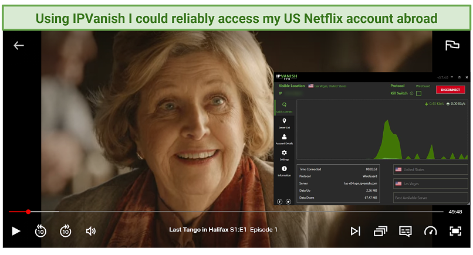This screenshot has width=473, height=255.
Task: Click the Time Connected value 00:03:53
Action: click(x=371, y=169)
